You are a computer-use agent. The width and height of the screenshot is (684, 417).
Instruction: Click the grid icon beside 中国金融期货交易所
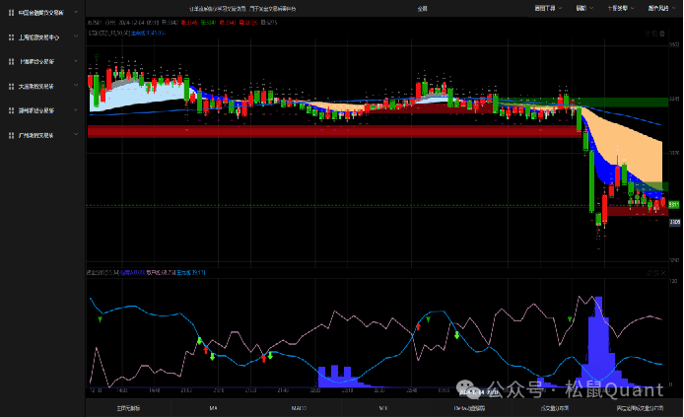[x=10, y=13]
